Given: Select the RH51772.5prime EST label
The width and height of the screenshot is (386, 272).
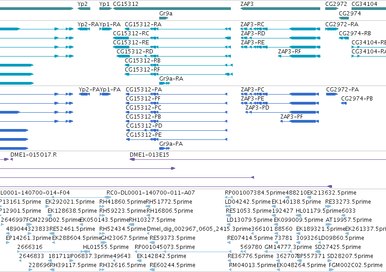Looking at the screenshot, I should tap(169, 202).
